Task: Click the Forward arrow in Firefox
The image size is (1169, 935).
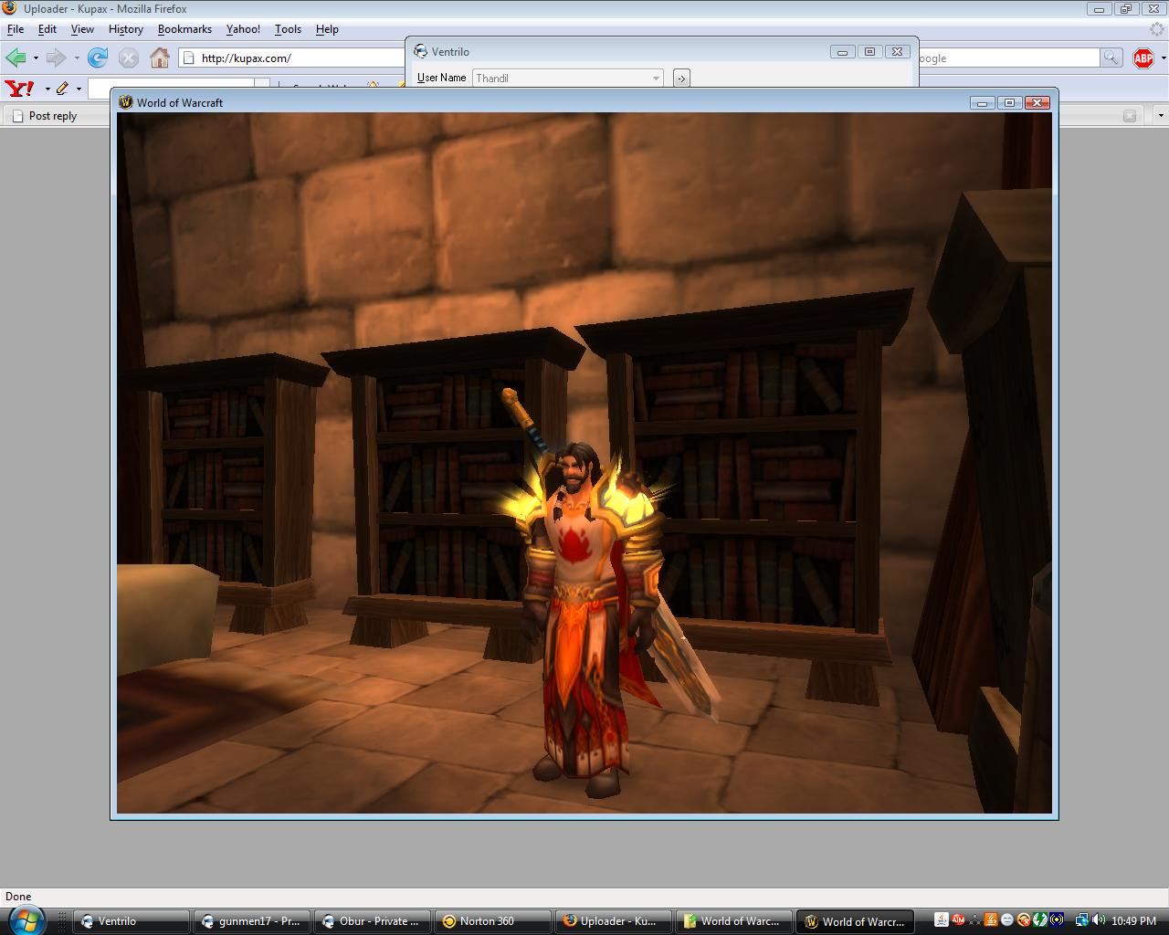Action: pyautogui.click(x=56, y=58)
